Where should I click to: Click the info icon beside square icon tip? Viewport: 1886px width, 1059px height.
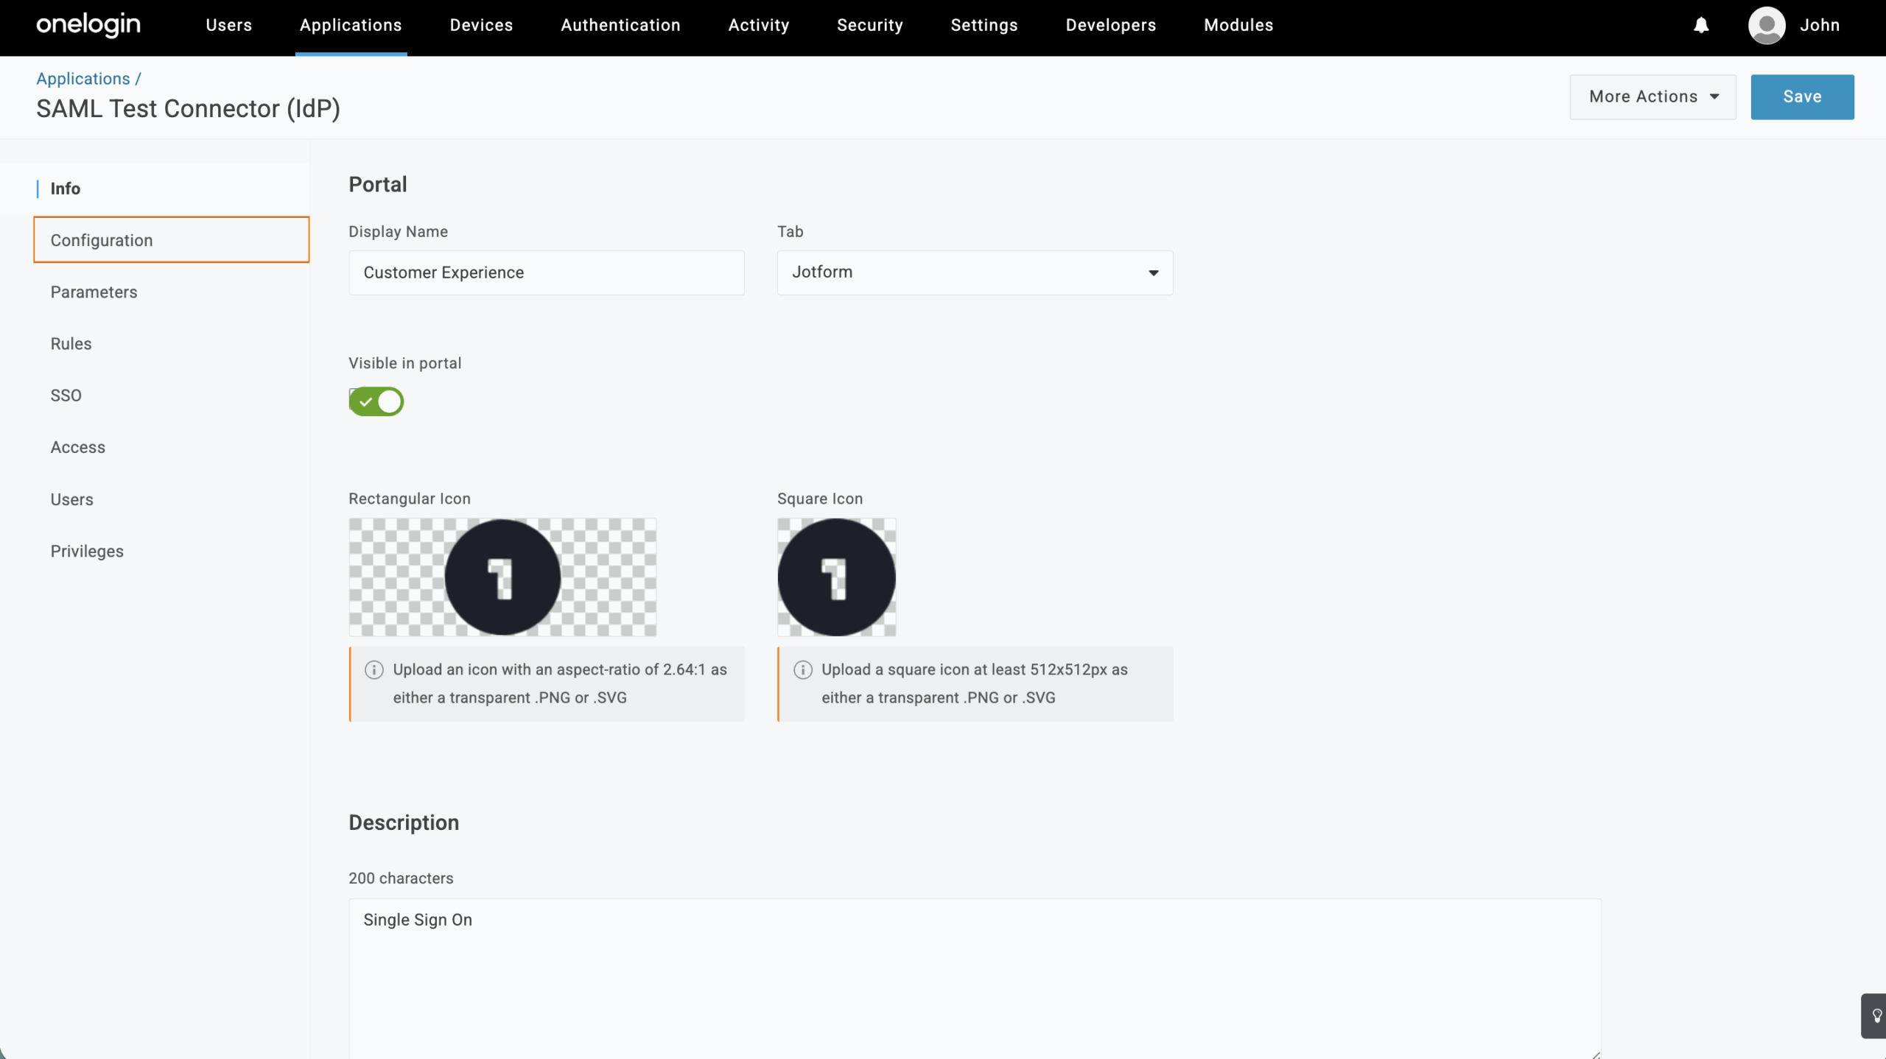pos(802,669)
